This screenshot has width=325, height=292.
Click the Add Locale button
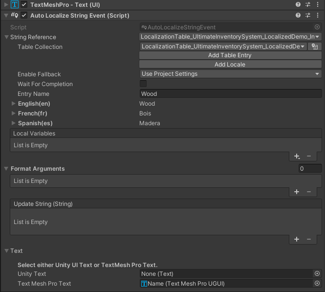click(230, 65)
